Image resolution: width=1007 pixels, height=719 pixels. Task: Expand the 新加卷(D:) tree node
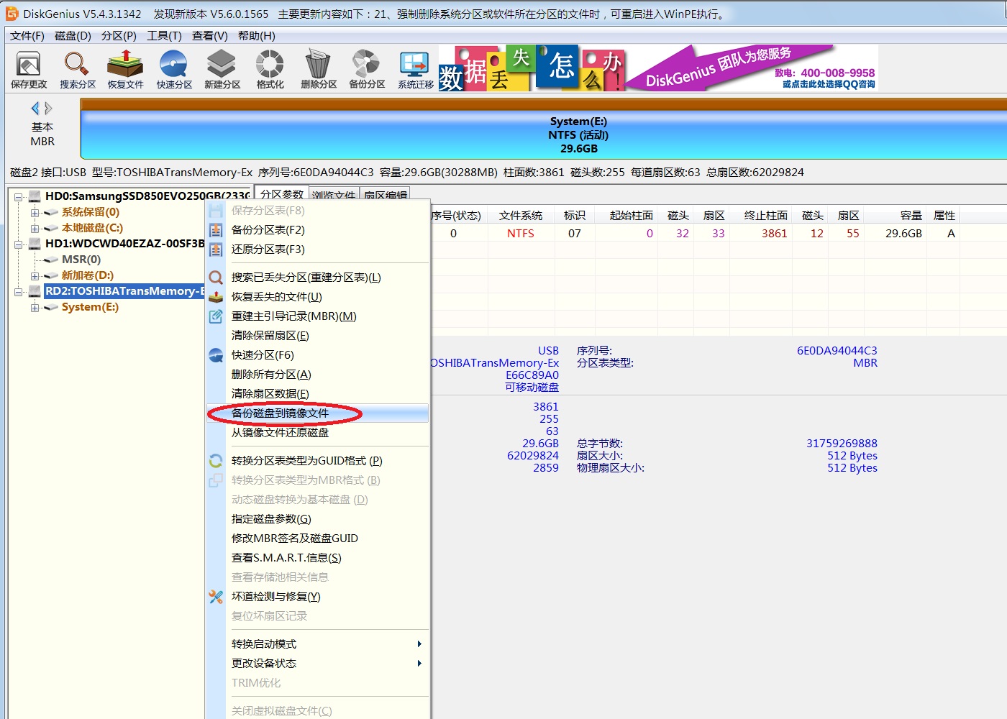35,276
